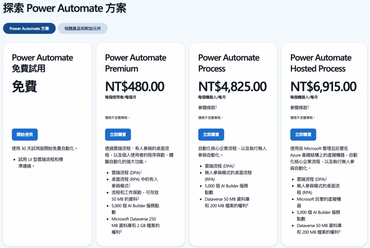Open footnote 5 beside 參閱條款 in Hosted Process card
370x248 pixels.
pyautogui.click(x=308, y=107)
